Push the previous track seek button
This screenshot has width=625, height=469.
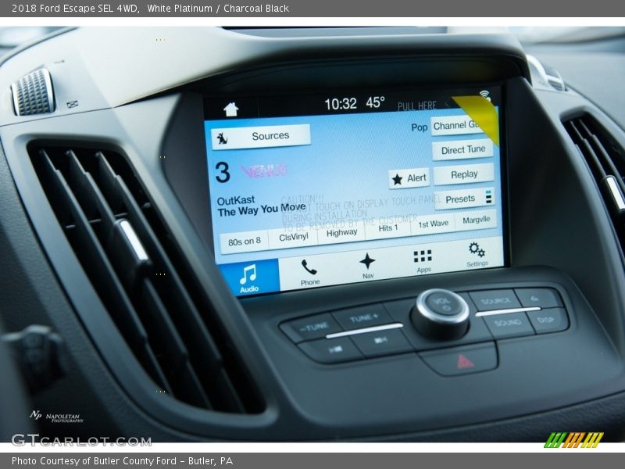[334, 349]
